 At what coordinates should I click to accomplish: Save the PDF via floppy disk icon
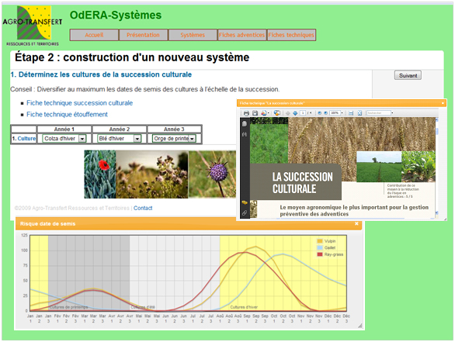pyautogui.click(x=255, y=113)
